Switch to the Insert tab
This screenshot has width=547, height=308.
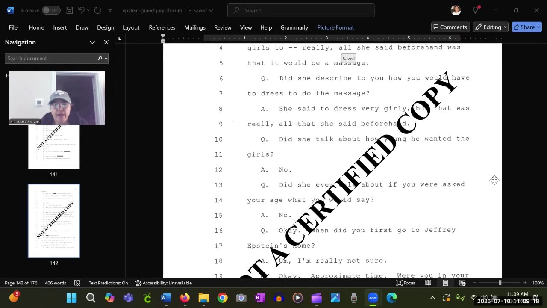[x=60, y=27]
